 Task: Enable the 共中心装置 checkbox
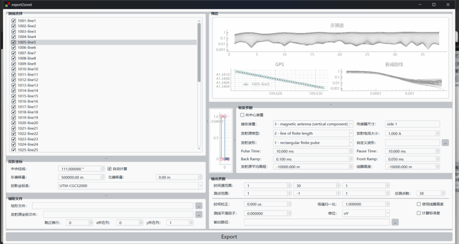242,115
